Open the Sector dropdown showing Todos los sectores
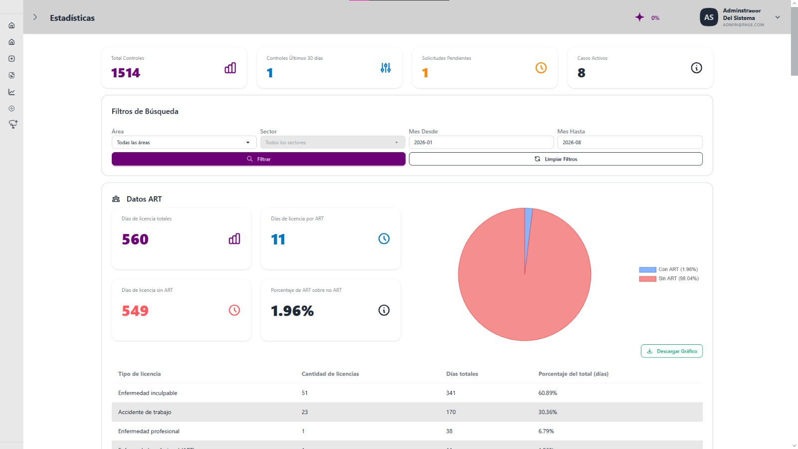The height and width of the screenshot is (449, 798). (x=333, y=143)
